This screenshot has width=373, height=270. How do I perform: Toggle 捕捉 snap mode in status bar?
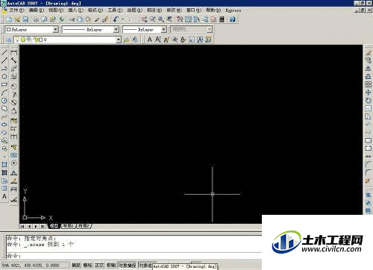76,266
